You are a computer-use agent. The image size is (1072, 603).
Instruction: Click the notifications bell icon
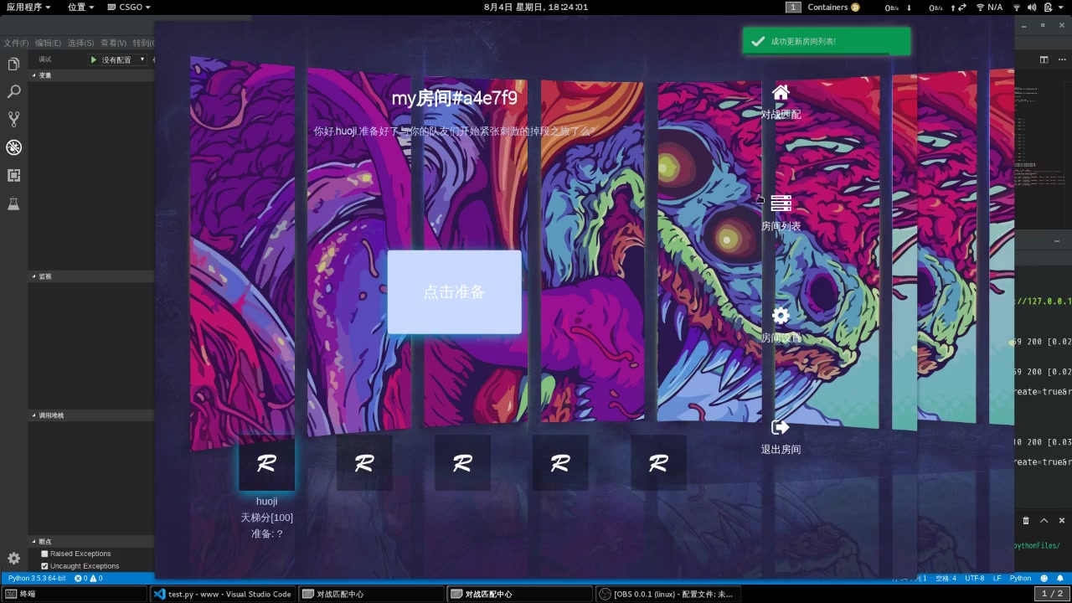[x=1060, y=578]
